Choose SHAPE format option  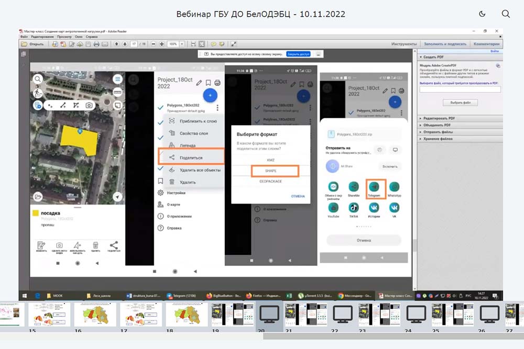point(274,171)
